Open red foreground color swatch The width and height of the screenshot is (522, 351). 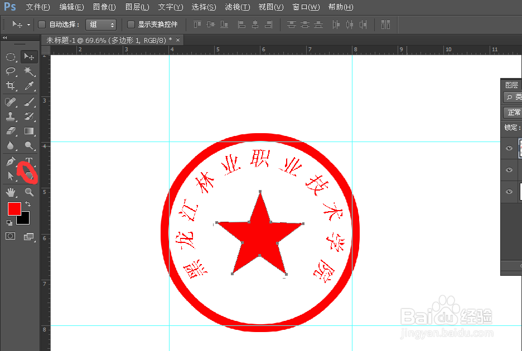[14, 208]
